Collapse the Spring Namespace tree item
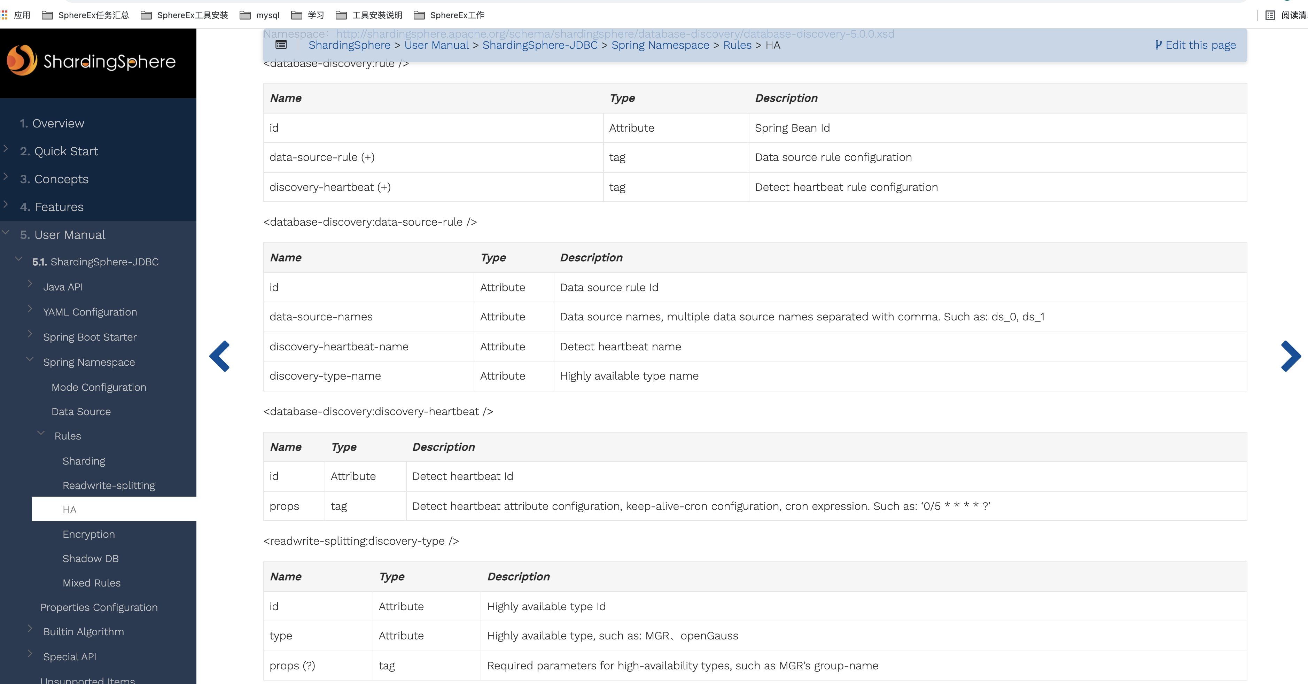The height and width of the screenshot is (684, 1308). click(30, 359)
